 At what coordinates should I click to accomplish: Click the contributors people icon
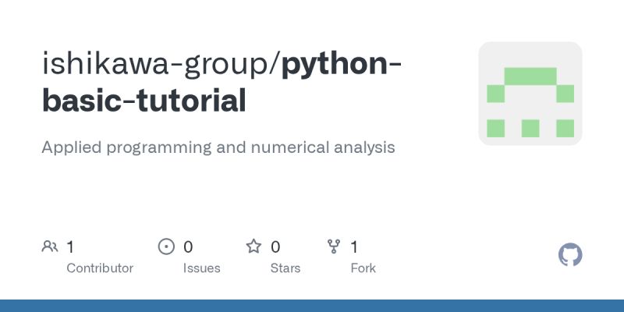50,247
